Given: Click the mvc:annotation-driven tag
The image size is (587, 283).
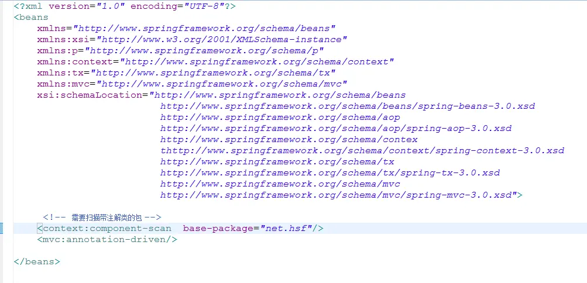Looking at the screenshot, I should (x=107, y=239).
